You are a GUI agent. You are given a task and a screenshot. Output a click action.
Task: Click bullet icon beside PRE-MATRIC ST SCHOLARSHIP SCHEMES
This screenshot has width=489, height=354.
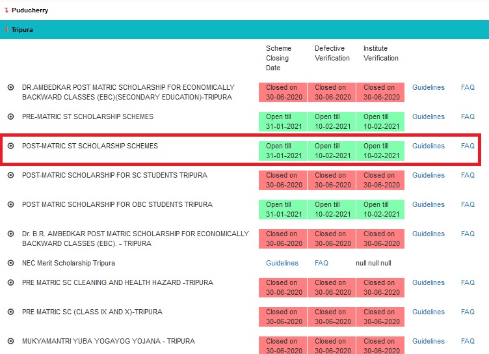(x=10, y=116)
